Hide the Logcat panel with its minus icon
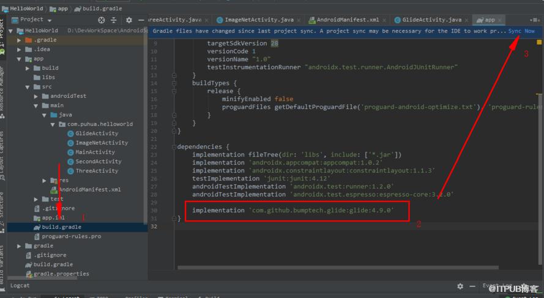The image size is (544, 298). tap(472, 286)
